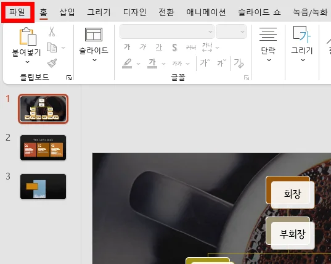The height and width of the screenshot is (264, 331).
Task: Click the 붙여넣기 (Paste) clipboard icon
Action: (x=28, y=36)
